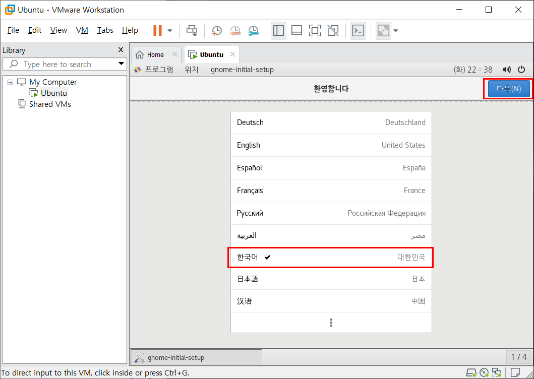534x379 pixels.
Task: Click the 다음(N) next button
Action: pos(509,89)
